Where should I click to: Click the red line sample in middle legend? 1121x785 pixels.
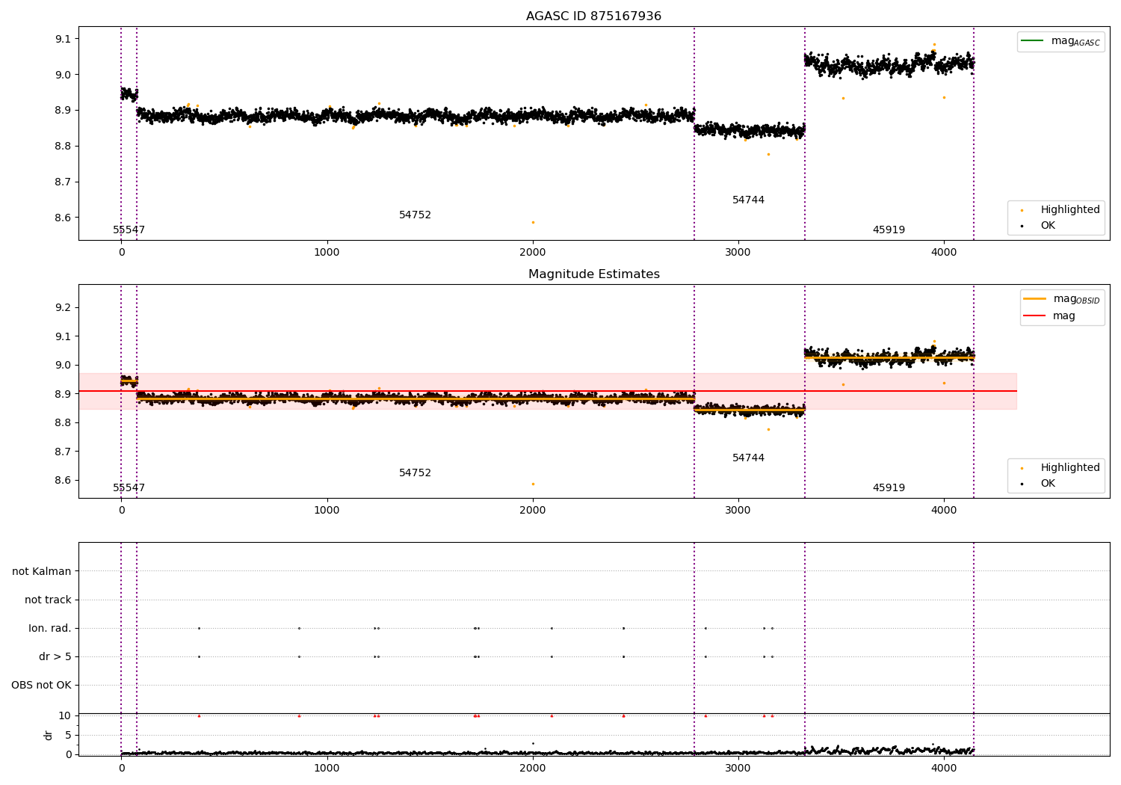[x=1035, y=315]
